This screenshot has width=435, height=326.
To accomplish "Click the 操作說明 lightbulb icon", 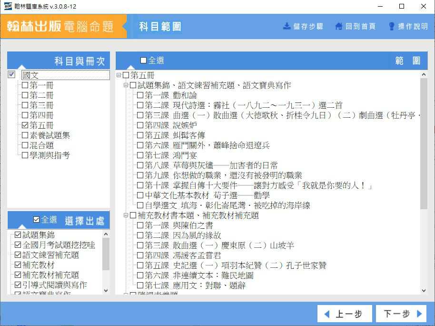I will coord(391,26).
